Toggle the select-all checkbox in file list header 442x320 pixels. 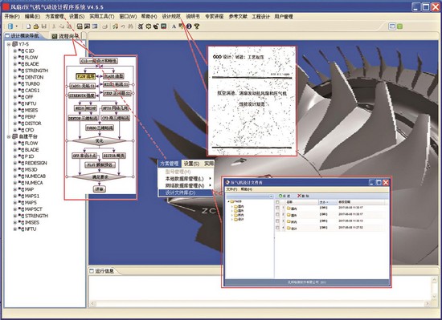pos(277,202)
